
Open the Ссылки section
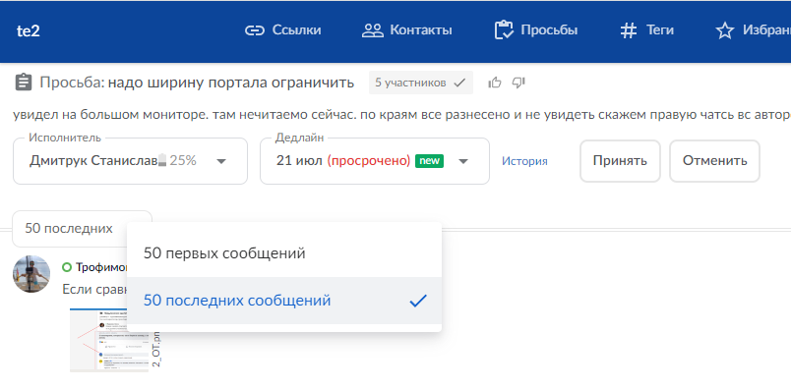tap(282, 30)
